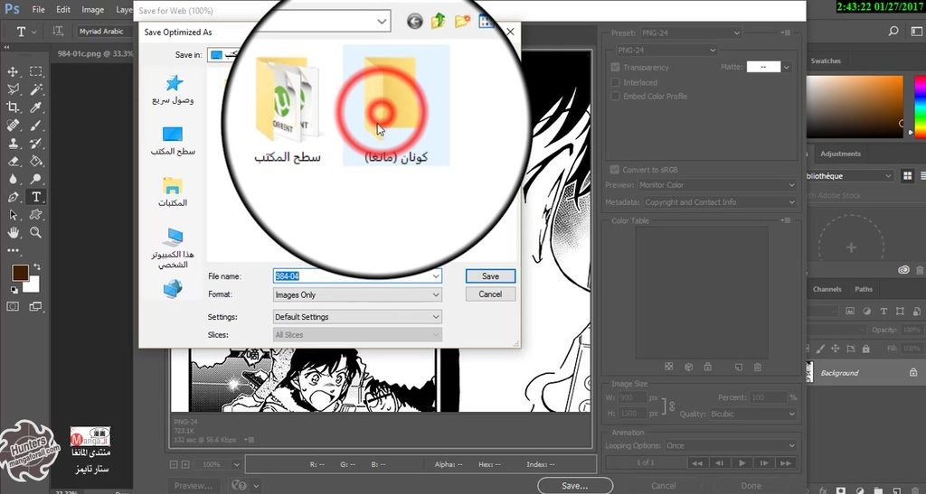The width and height of the screenshot is (926, 494).
Task: Open the Preset PNG-24 dropdown
Action: pos(691,33)
